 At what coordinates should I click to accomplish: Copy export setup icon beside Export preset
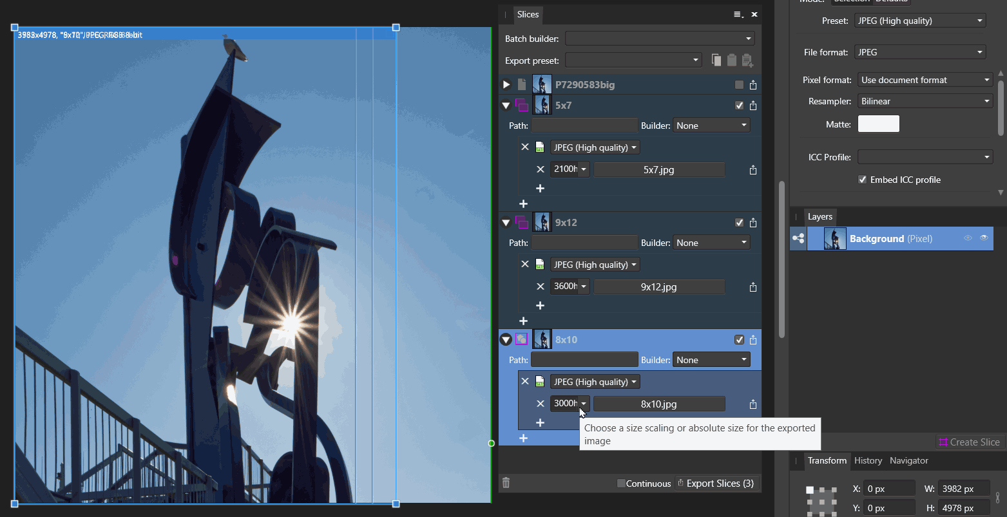(x=716, y=60)
